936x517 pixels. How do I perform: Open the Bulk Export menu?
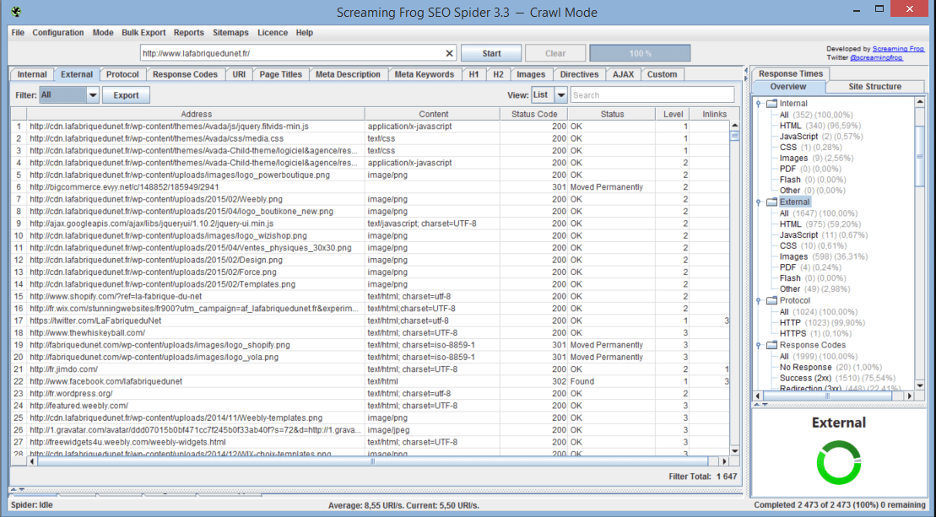(x=143, y=33)
